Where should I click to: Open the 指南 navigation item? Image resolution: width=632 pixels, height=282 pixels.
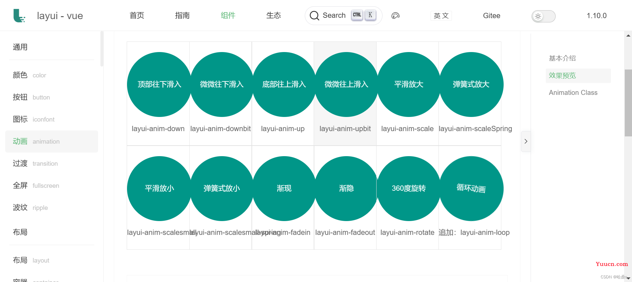tap(182, 15)
